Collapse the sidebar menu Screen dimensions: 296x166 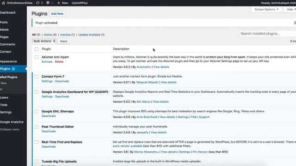point(10,130)
